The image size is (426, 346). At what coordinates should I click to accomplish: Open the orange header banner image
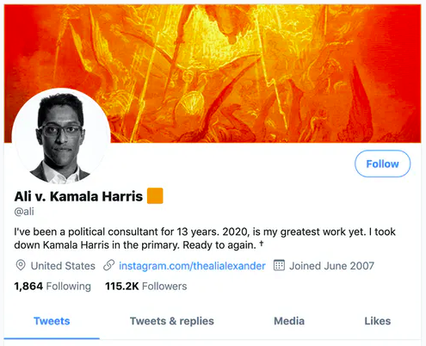(x=213, y=73)
